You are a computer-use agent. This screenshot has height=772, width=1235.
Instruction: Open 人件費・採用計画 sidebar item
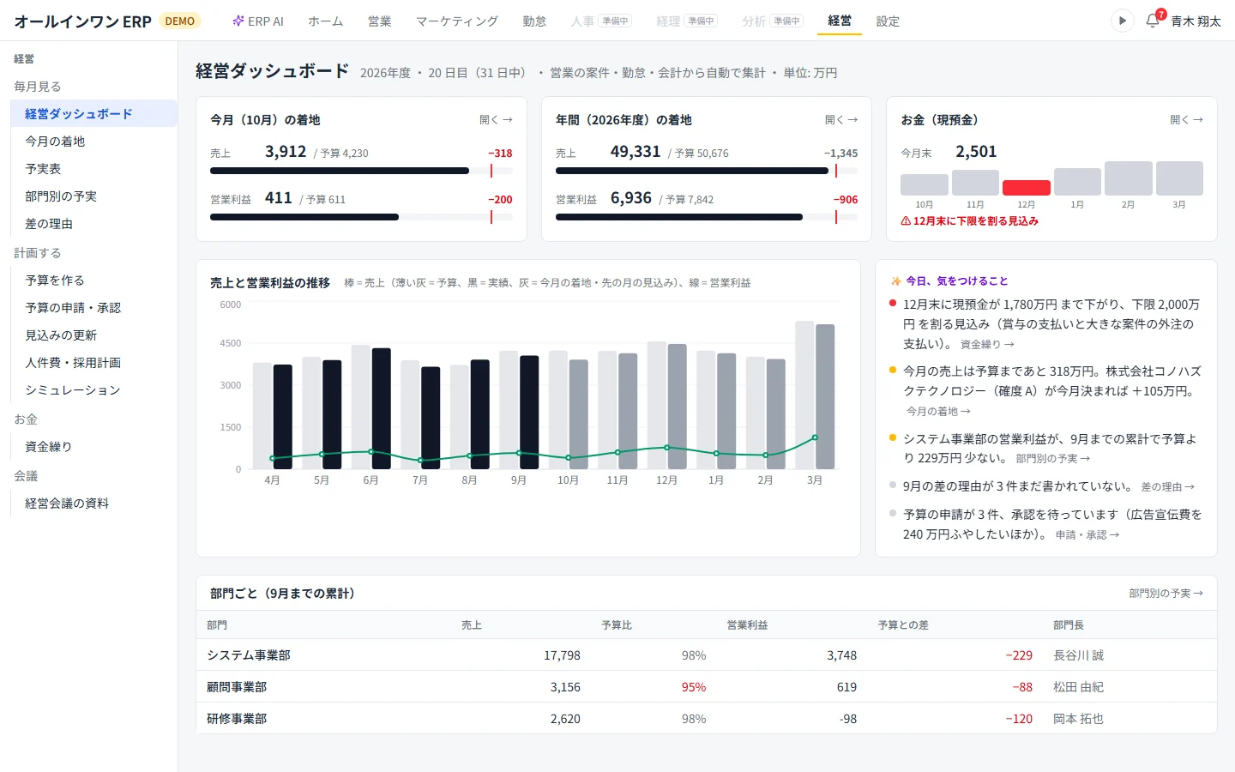93,363
